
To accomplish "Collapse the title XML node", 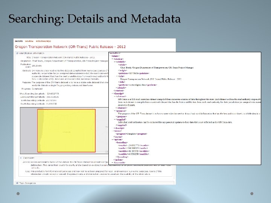I will (x=117, y=76).
